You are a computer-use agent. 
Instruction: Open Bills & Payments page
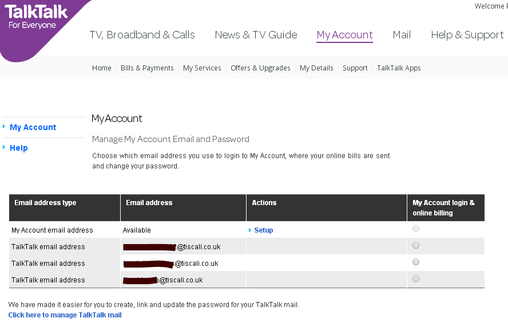(147, 68)
